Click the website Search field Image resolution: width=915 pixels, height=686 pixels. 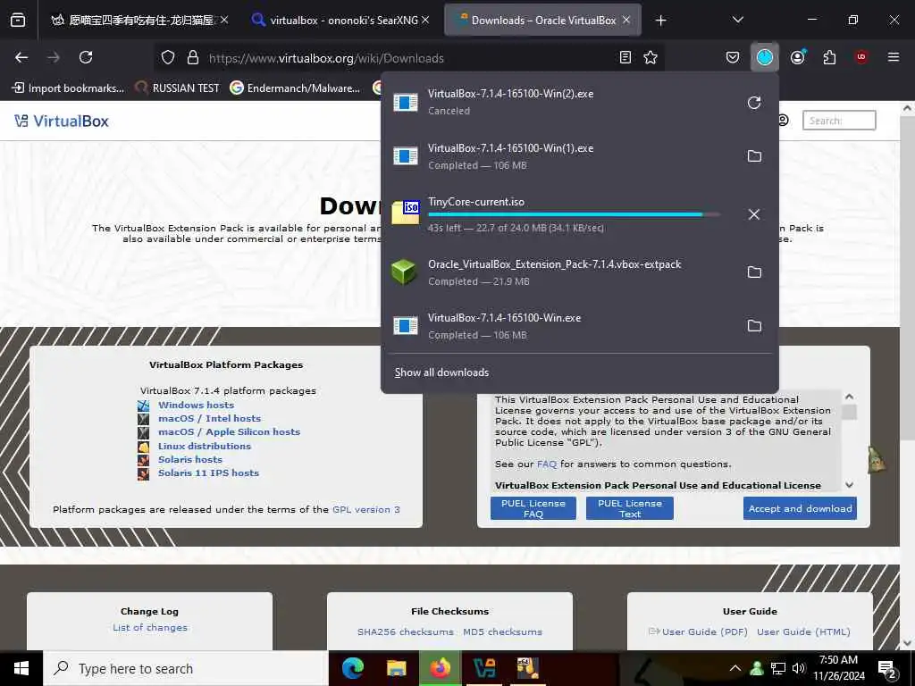(838, 121)
